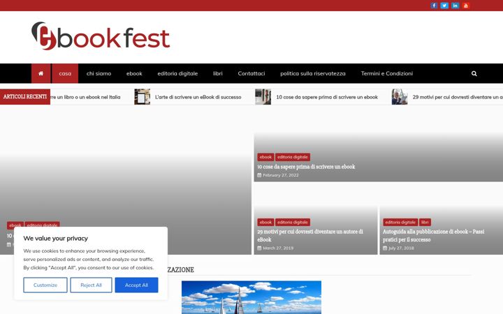Click ebook tag above 10 cose da sapere card

coord(265,157)
